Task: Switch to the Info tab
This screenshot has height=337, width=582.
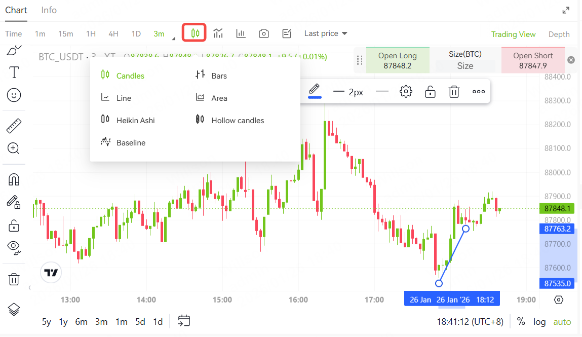Action: [x=49, y=10]
